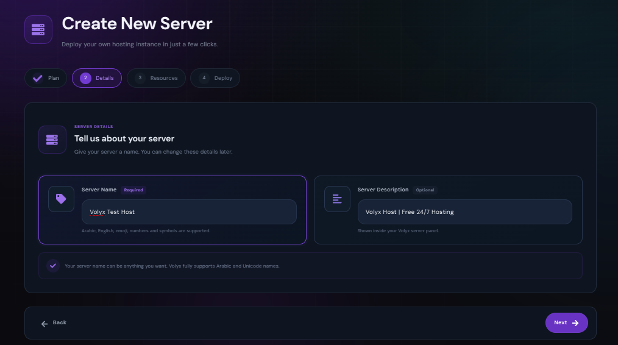Click the Required badge

point(133,190)
